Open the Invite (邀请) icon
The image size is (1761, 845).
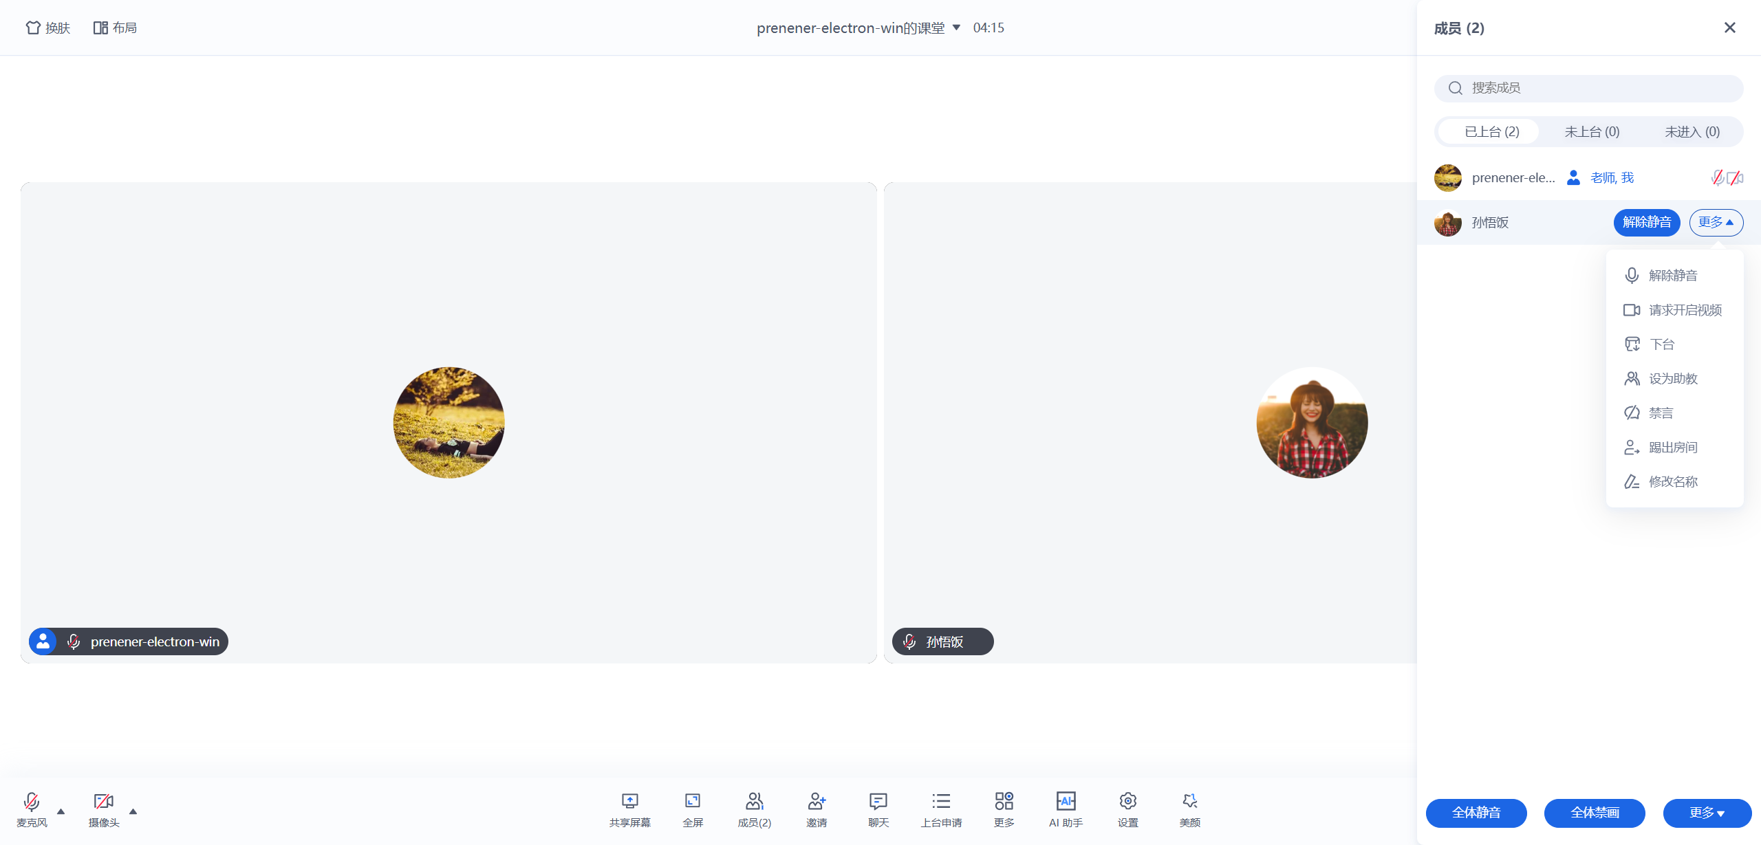tap(817, 809)
